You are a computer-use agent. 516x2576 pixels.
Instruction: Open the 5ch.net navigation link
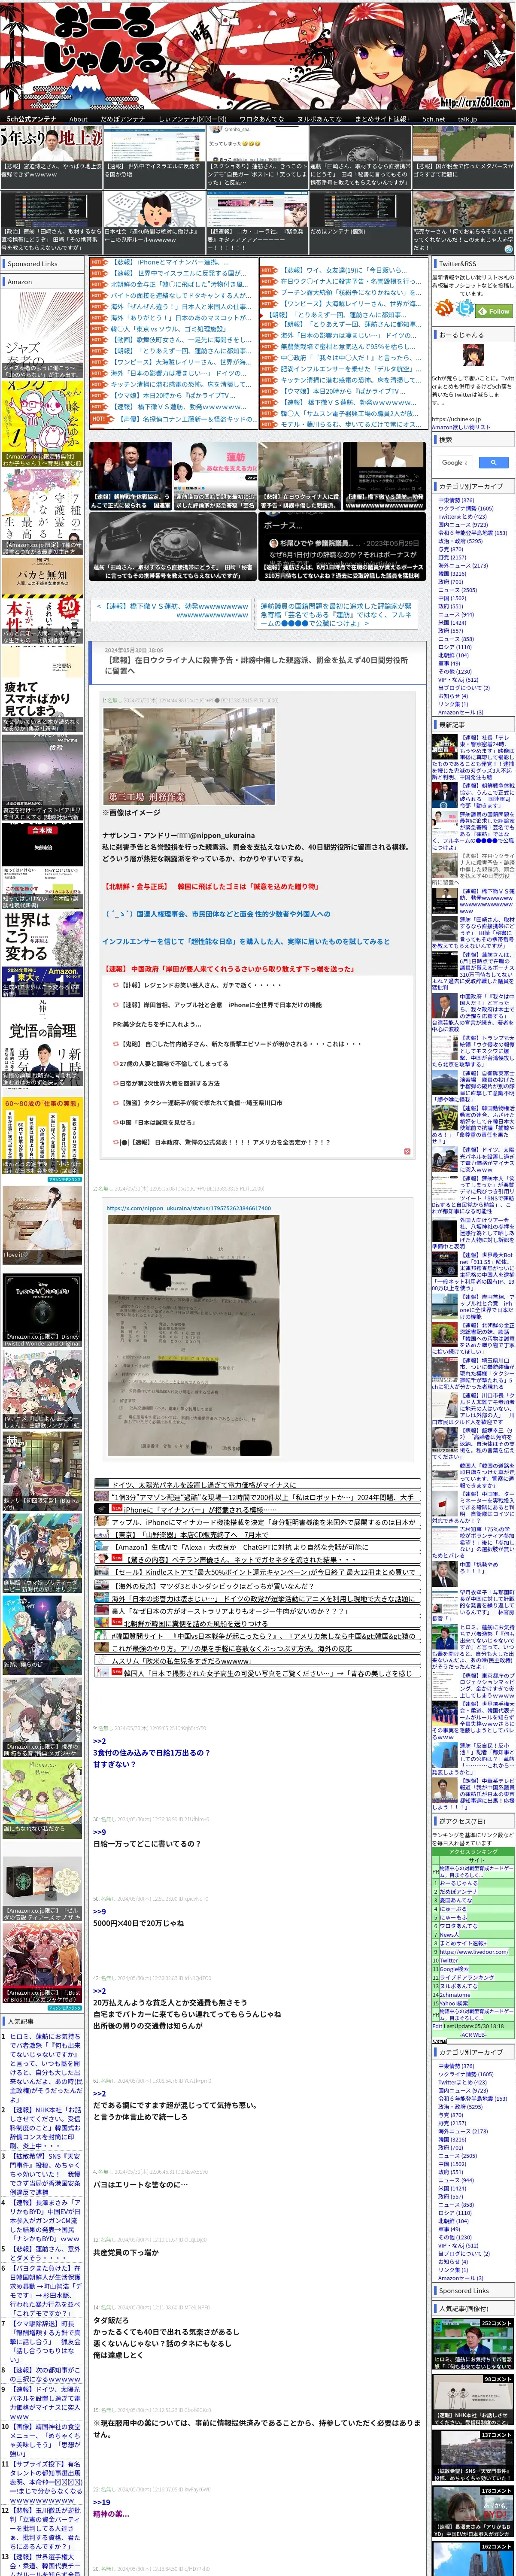[434, 118]
